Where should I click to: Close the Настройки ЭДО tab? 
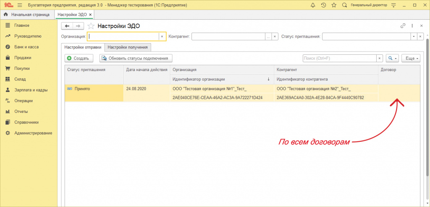91,15
